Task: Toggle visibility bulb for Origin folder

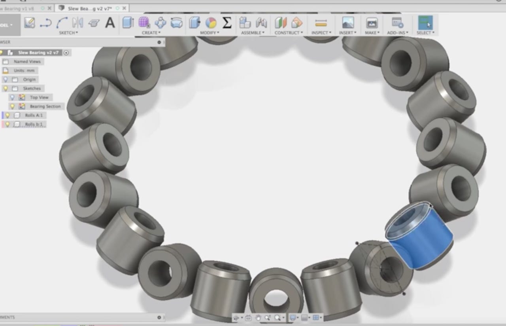Action: coord(6,80)
